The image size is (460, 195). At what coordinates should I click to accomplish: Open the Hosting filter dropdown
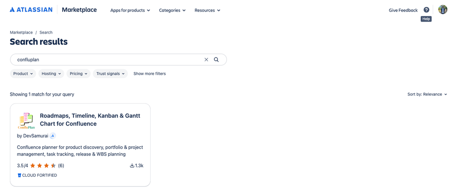click(x=51, y=74)
